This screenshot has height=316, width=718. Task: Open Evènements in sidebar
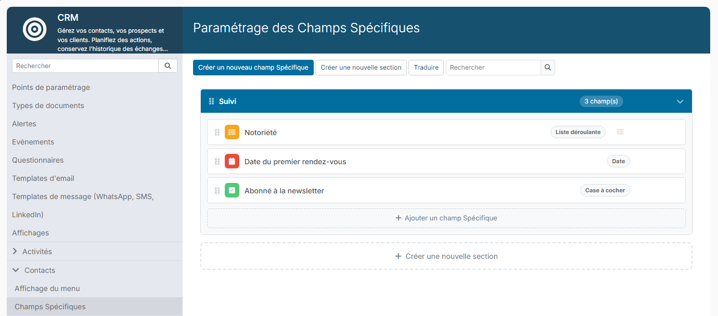tap(33, 142)
